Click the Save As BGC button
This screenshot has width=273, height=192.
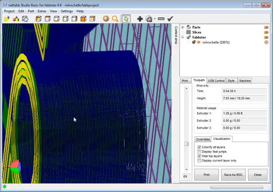click(x=233, y=175)
